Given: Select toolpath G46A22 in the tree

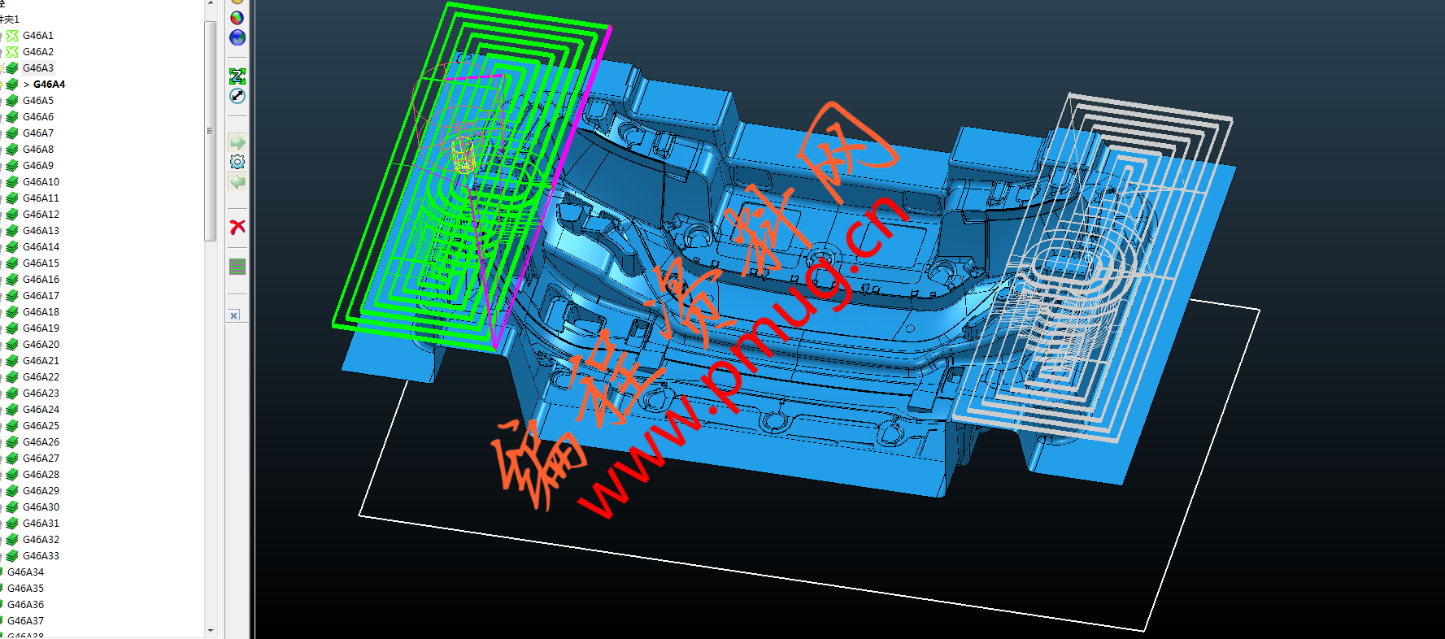Looking at the screenshot, I should pyautogui.click(x=41, y=377).
